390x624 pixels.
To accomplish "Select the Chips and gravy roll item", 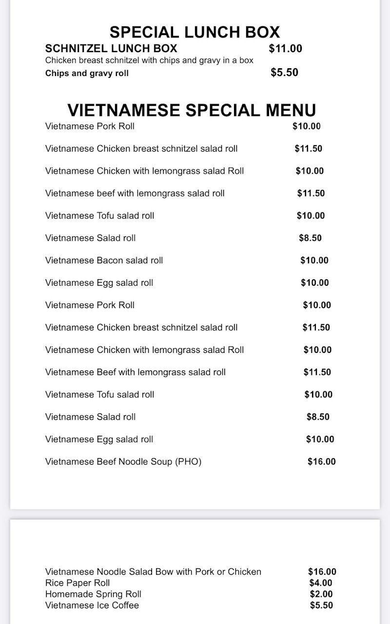I will click(x=87, y=74).
